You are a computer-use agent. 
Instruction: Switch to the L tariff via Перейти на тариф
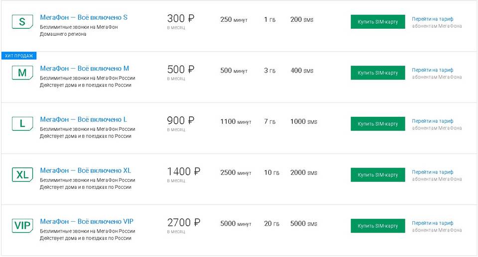[x=432, y=121]
